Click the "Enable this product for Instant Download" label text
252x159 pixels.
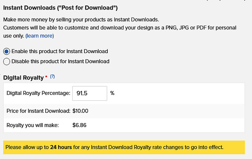(60, 51)
